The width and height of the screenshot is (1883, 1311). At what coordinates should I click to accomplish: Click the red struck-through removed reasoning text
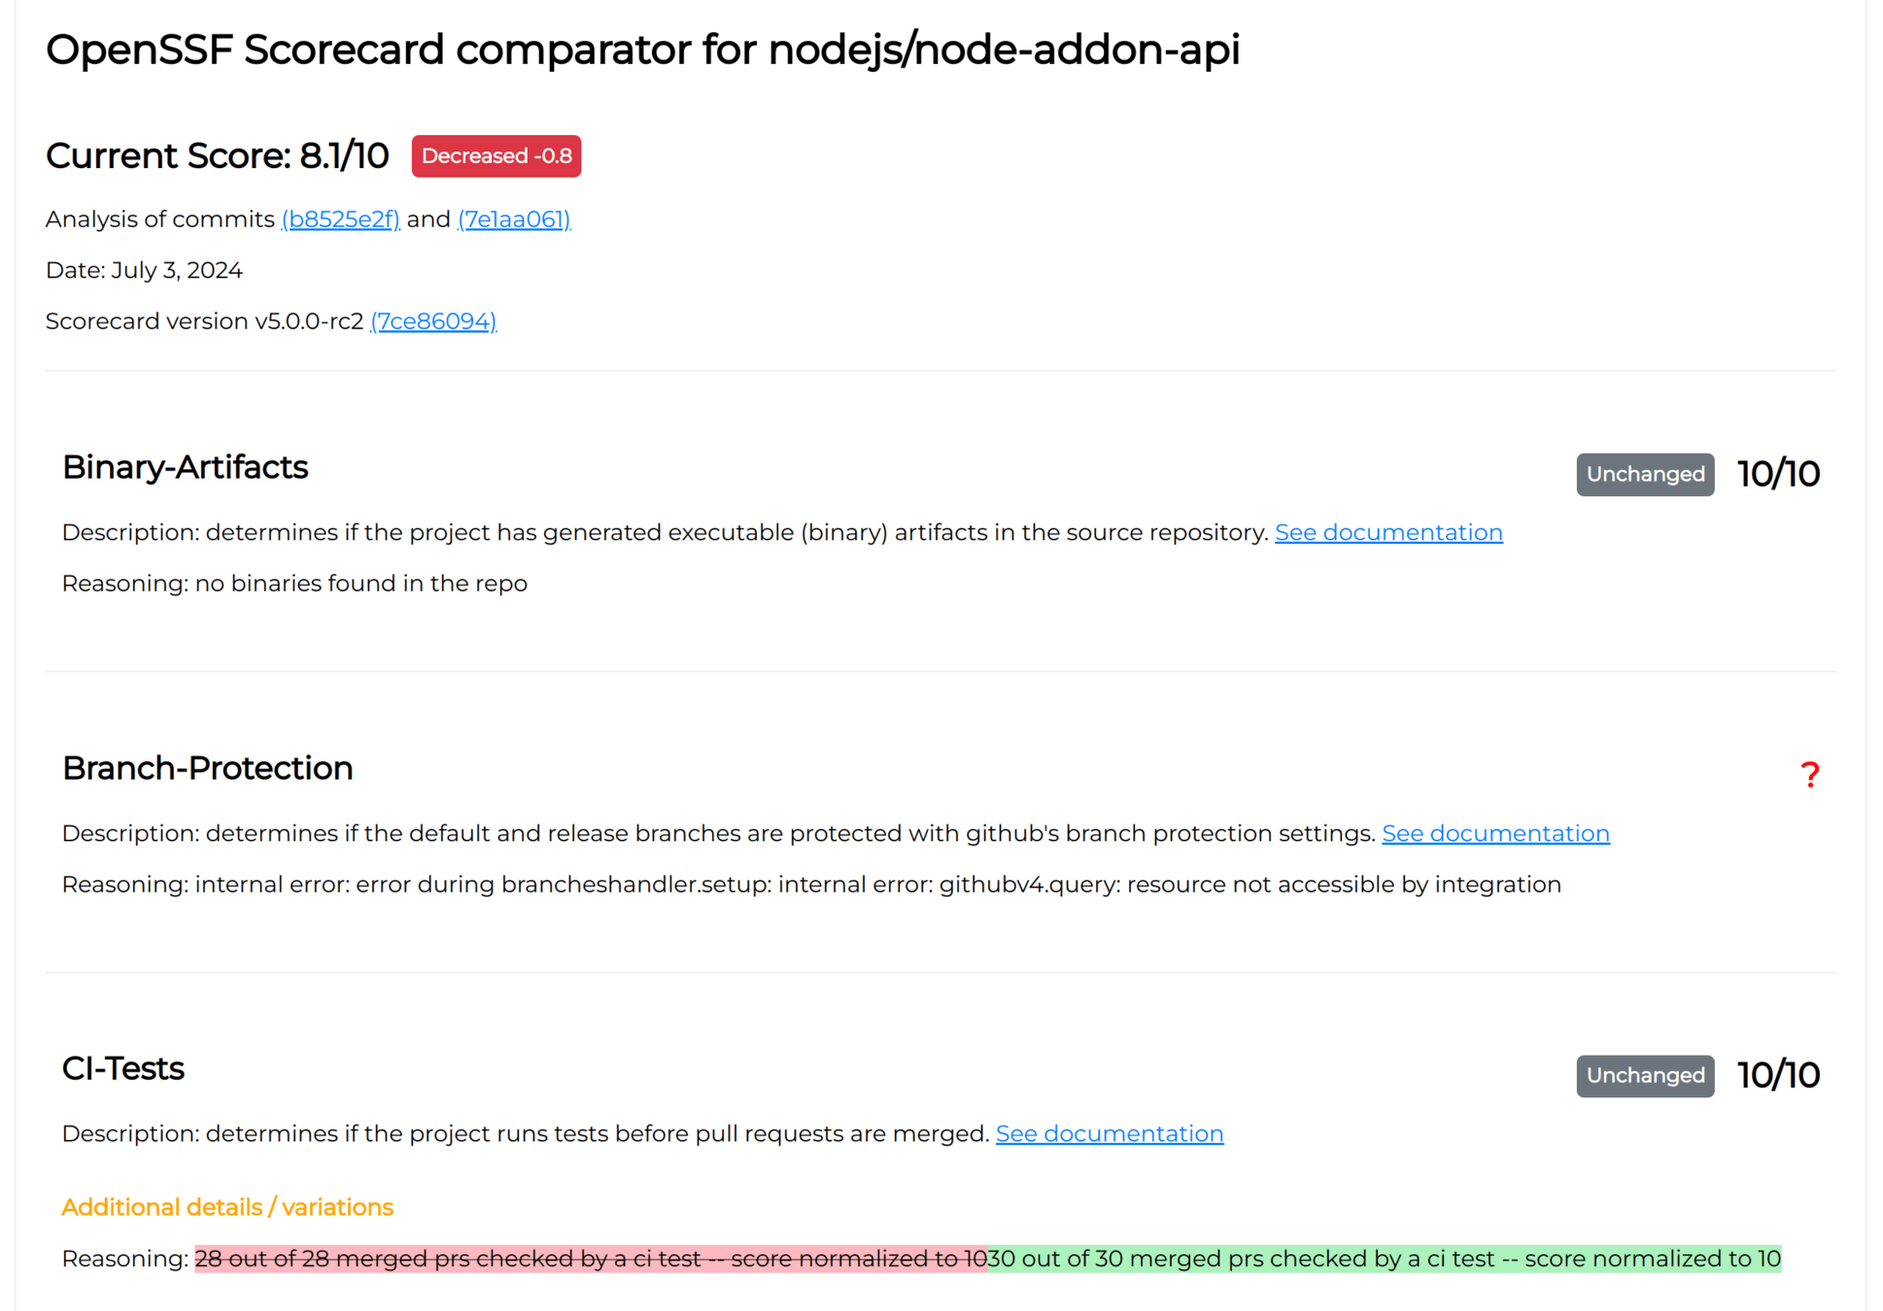click(x=590, y=1260)
